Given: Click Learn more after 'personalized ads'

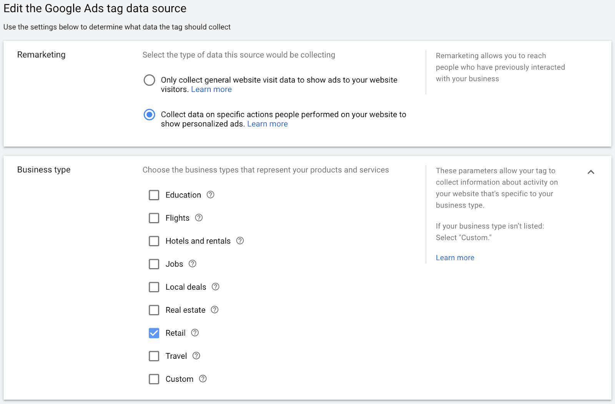Looking at the screenshot, I should tap(267, 124).
